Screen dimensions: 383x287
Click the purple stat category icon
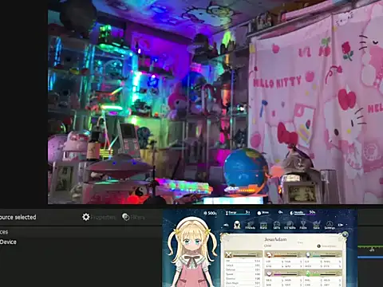coord(269,273)
